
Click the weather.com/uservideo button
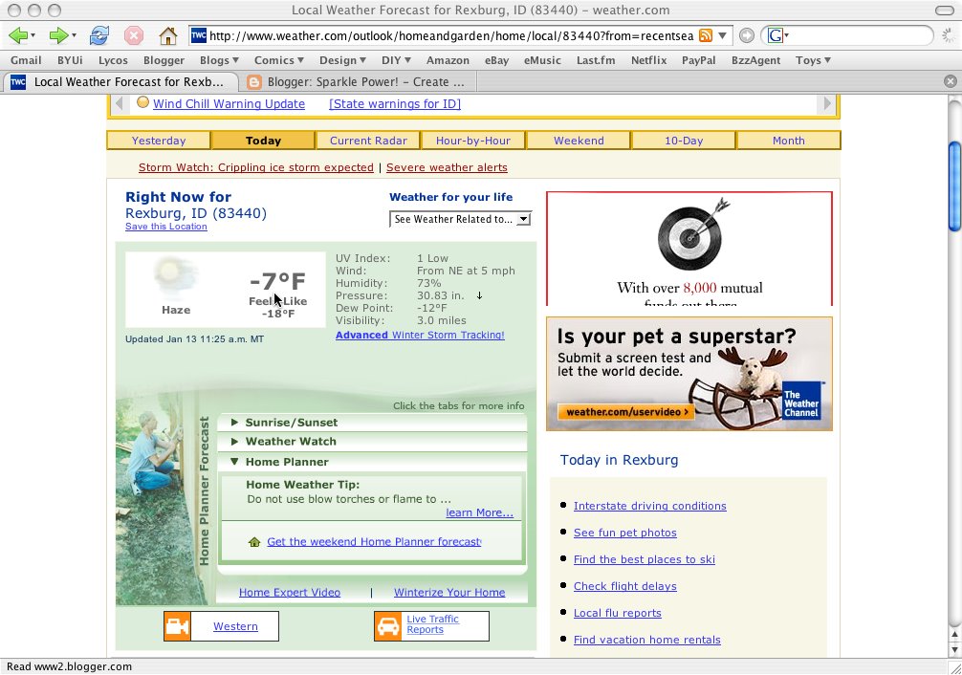click(625, 412)
